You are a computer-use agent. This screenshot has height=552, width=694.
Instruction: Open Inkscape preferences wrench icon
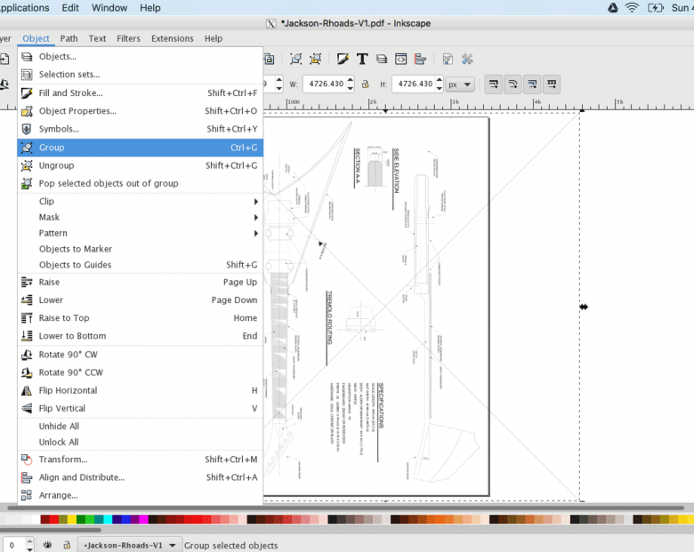(466, 60)
